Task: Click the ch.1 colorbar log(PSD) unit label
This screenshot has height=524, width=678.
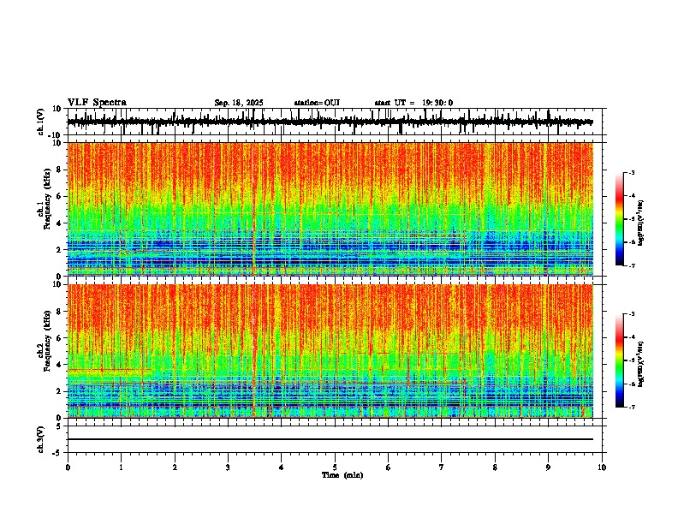Action: (x=641, y=223)
